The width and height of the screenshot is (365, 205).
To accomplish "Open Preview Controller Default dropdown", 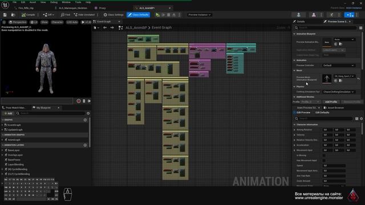I will click(x=339, y=65).
